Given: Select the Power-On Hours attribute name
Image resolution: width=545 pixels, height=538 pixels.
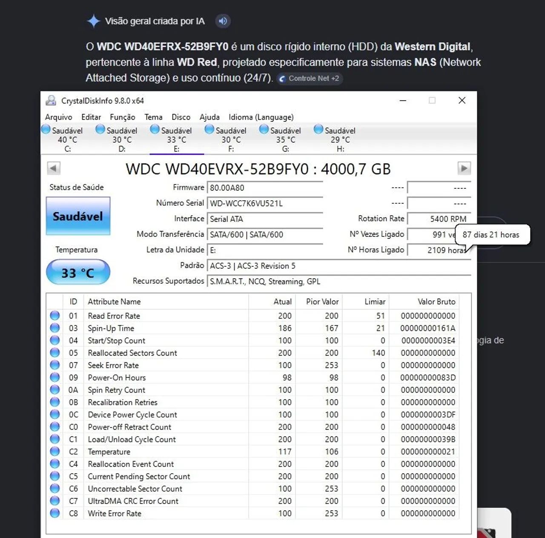Looking at the screenshot, I should click(x=117, y=378).
